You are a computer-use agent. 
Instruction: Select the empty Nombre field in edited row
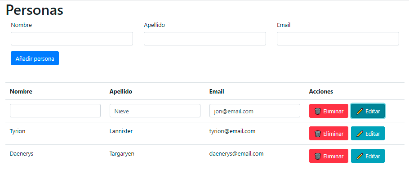pyautogui.click(x=55, y=111)
